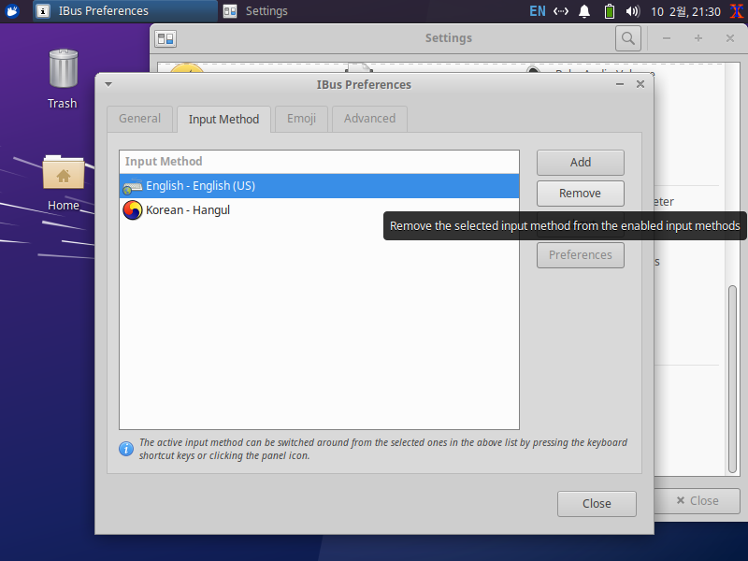Screen dimensions: 748x561
Task: Check the battery status icon
Action: 610,11
